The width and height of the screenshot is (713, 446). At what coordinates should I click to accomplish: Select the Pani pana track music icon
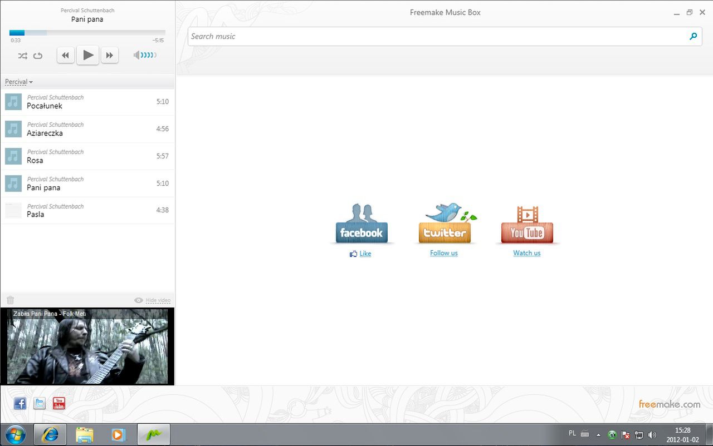(x=13, y=184)
